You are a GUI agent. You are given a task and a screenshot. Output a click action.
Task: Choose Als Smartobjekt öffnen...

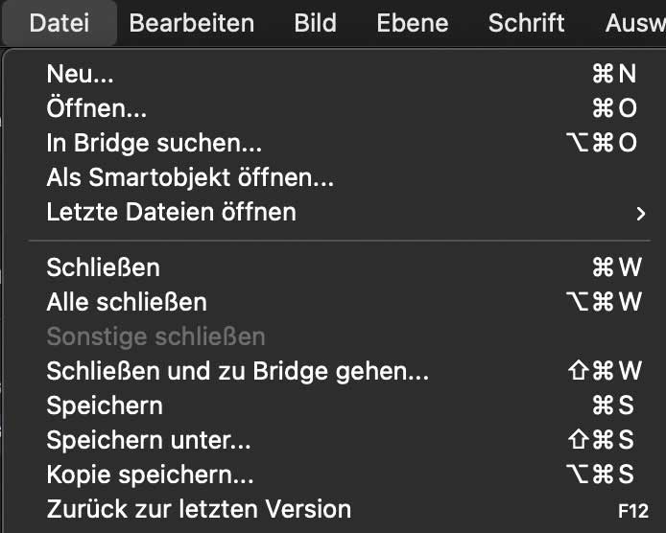190,177
